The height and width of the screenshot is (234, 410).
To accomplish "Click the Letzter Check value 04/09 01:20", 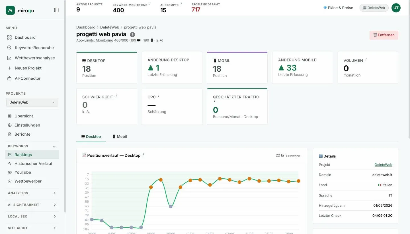I will (382, 216).
